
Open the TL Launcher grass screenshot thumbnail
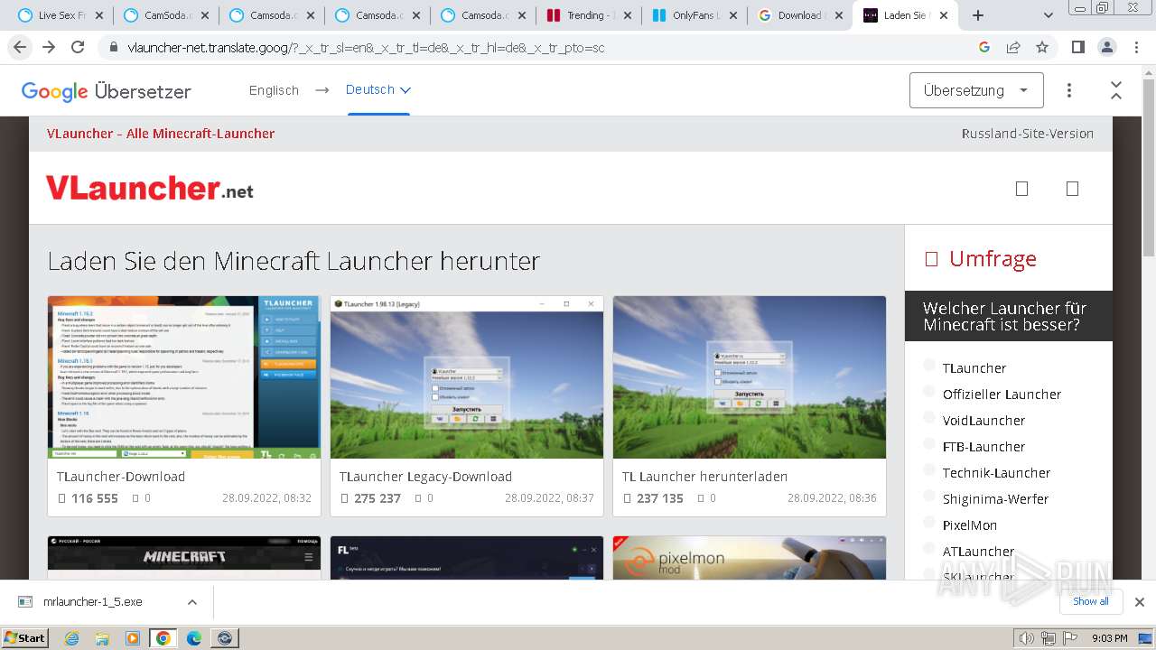click(750, 377)
